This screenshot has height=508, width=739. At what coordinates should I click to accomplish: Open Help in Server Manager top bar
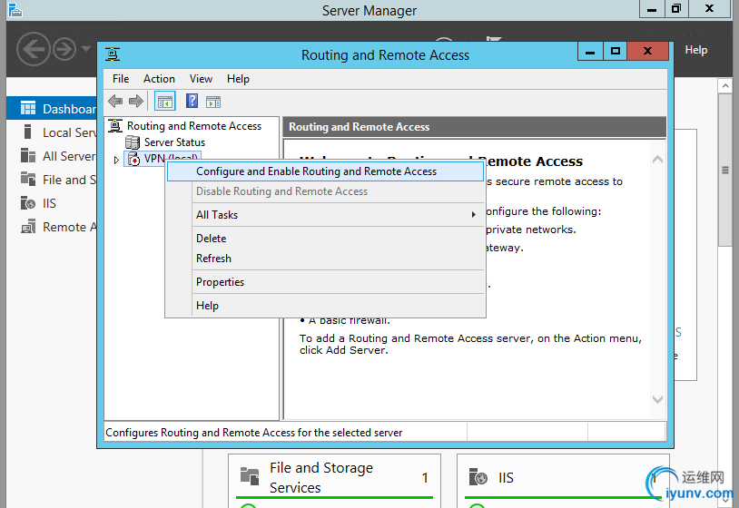695,50
